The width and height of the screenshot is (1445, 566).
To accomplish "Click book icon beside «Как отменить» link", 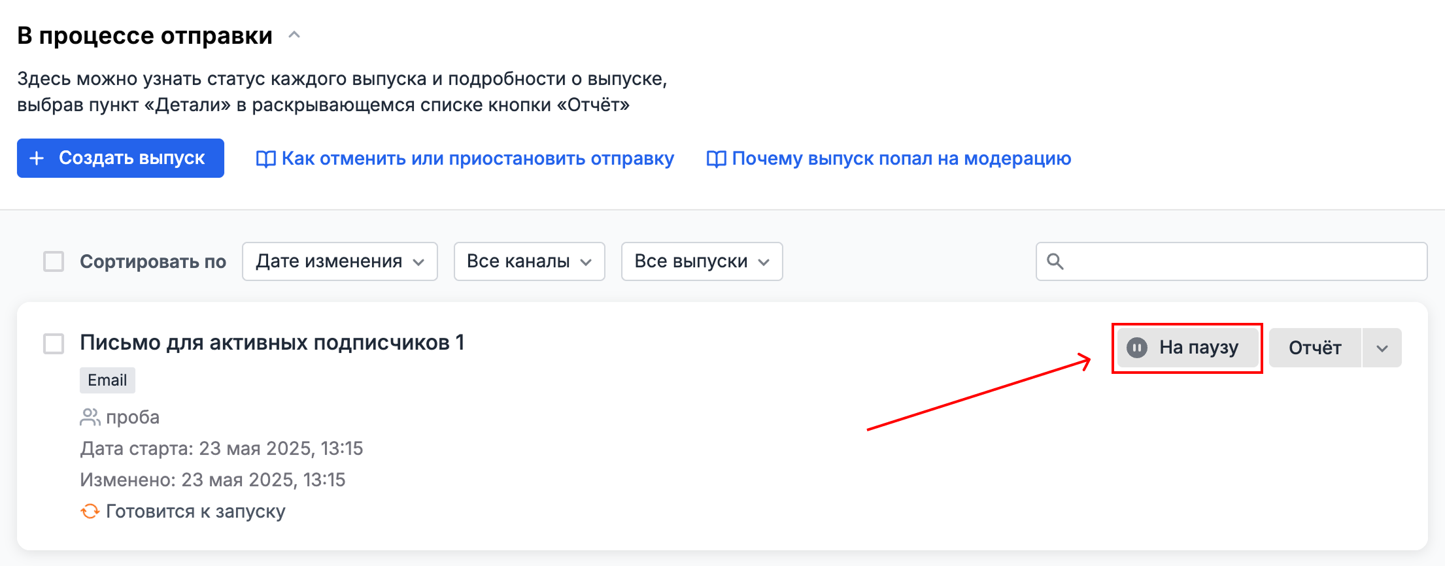I will [265, 159].
